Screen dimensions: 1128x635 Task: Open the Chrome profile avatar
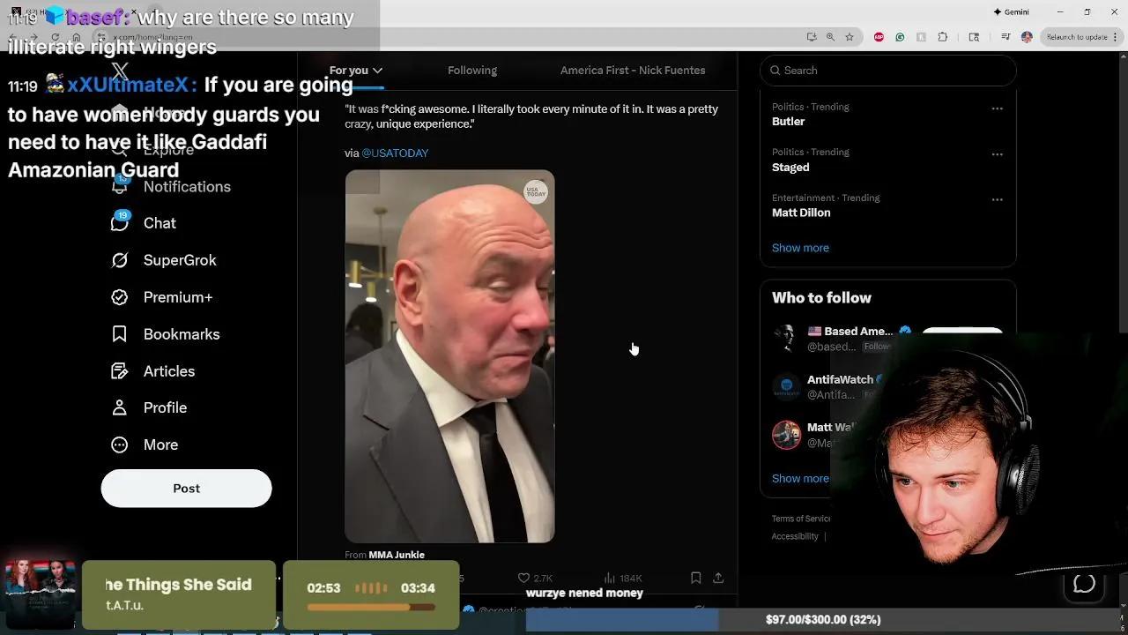pos(1027,37)
